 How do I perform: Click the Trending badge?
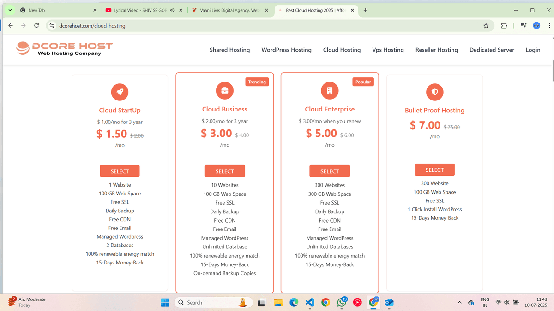pyautogui.click(x=257, y=82)
